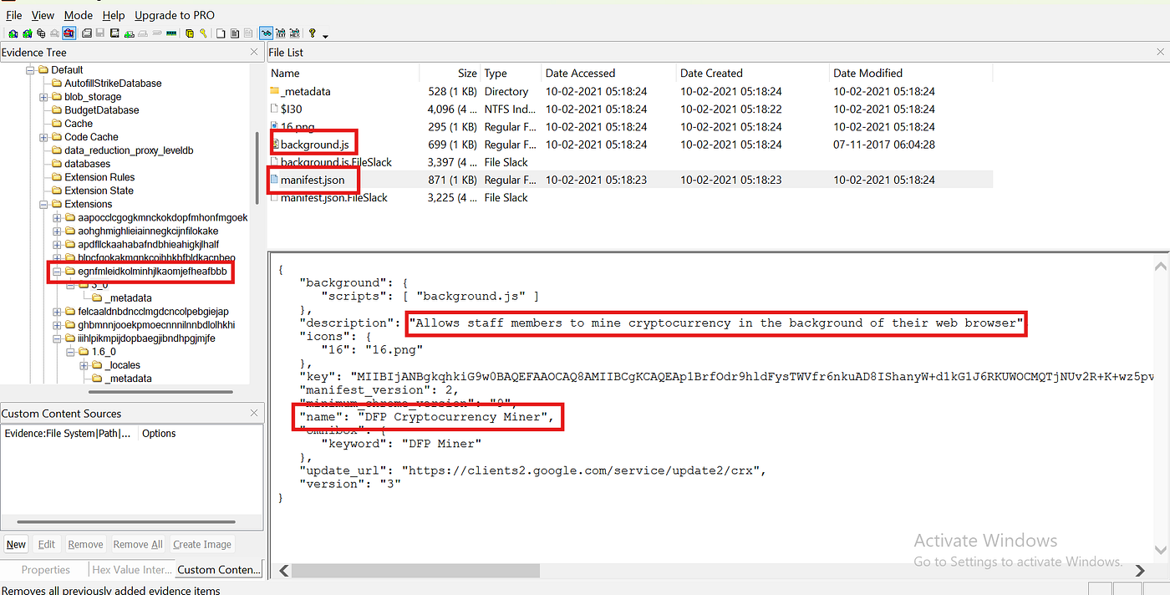This screenshot has height=595, width=1170.
Task: Open the File menu
Action: tap(13, 15)
